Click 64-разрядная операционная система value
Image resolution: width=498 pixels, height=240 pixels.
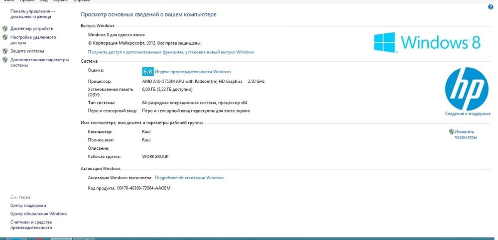(x=194, y=103)
